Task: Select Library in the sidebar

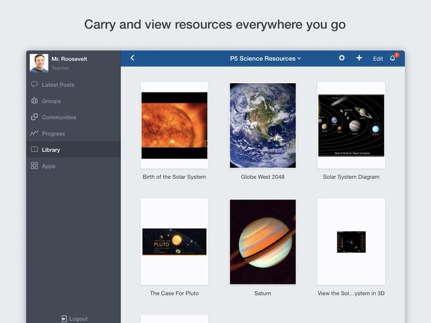Action: pos(73,150)
